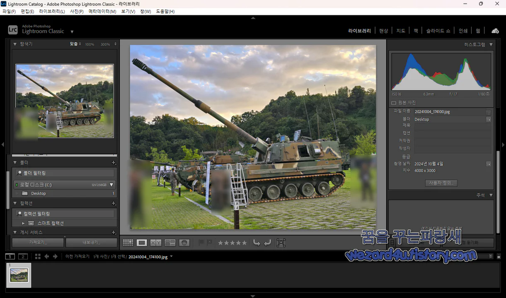Click the arrow button beside capture date
Viewport: 506px width, 298px height.
tap(489, 164)
